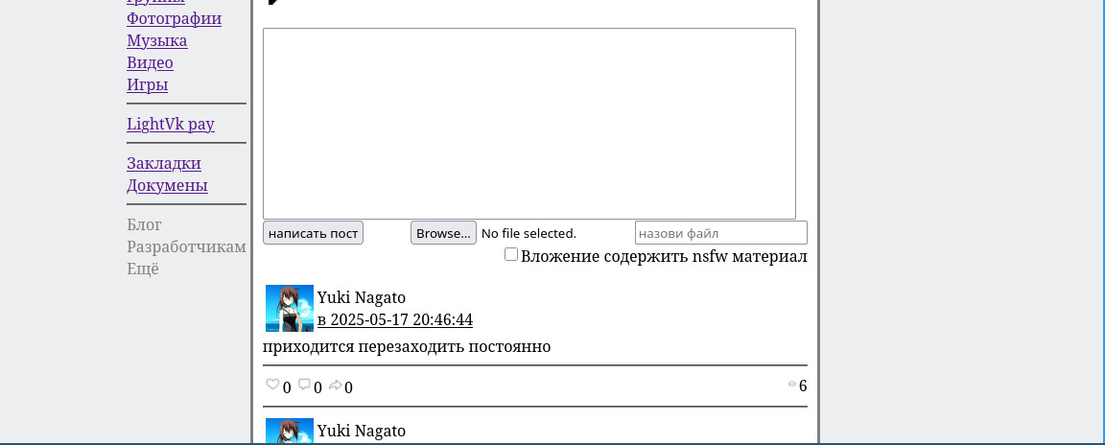Open comments via speech bubble icon

click(x=304, y=386)
